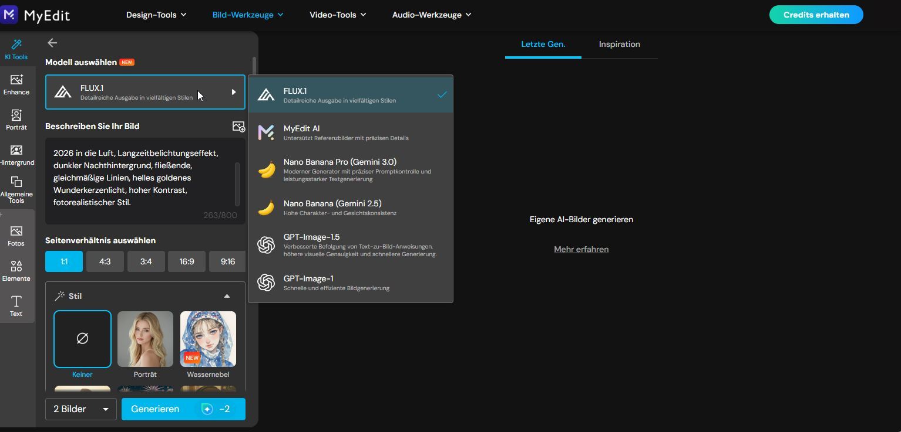Viewport: 901px width, 432px height.
Task: Open the FLUX.1 model selector
Action: coord(145,92)
